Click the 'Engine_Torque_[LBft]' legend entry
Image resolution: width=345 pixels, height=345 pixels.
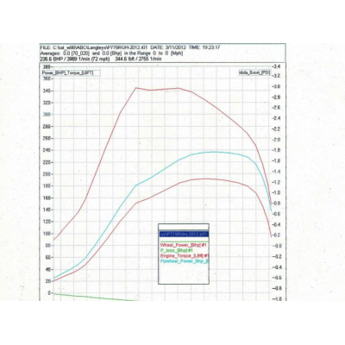coord(185,255)
